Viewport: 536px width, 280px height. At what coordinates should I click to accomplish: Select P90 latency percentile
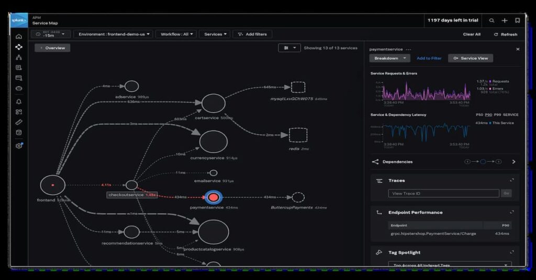488,115
